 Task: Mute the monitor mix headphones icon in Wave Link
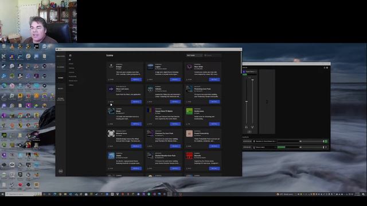tap(246, 127)
